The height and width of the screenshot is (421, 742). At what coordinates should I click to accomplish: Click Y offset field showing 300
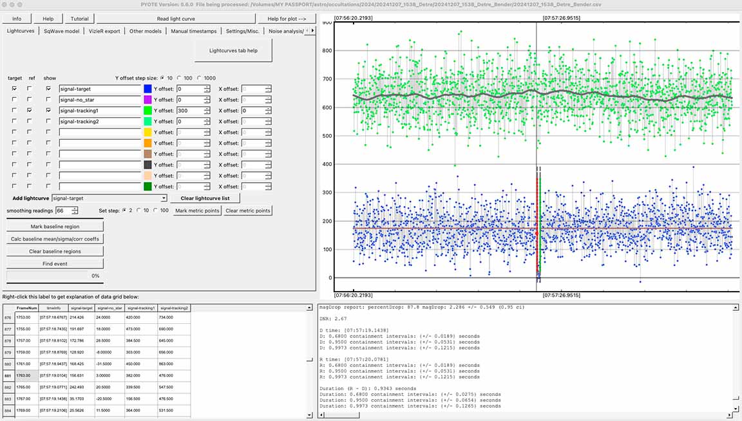[x=190, y=111]
